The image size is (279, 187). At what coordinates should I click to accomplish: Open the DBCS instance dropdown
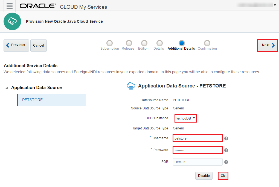coord(185,118)
